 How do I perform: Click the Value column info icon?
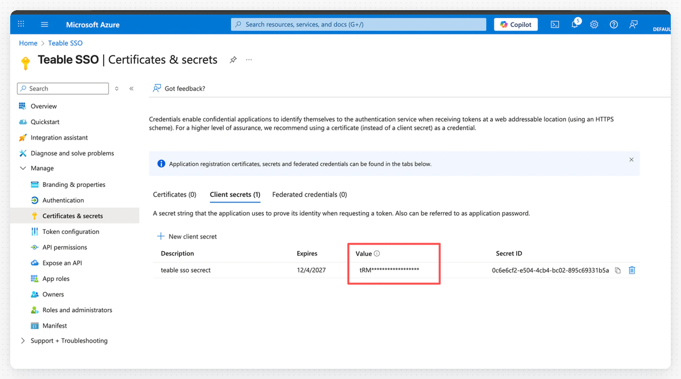point(377,253)
